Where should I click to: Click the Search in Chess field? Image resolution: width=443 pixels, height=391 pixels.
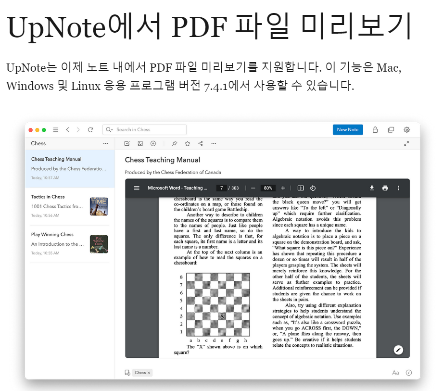coord(144,130)
